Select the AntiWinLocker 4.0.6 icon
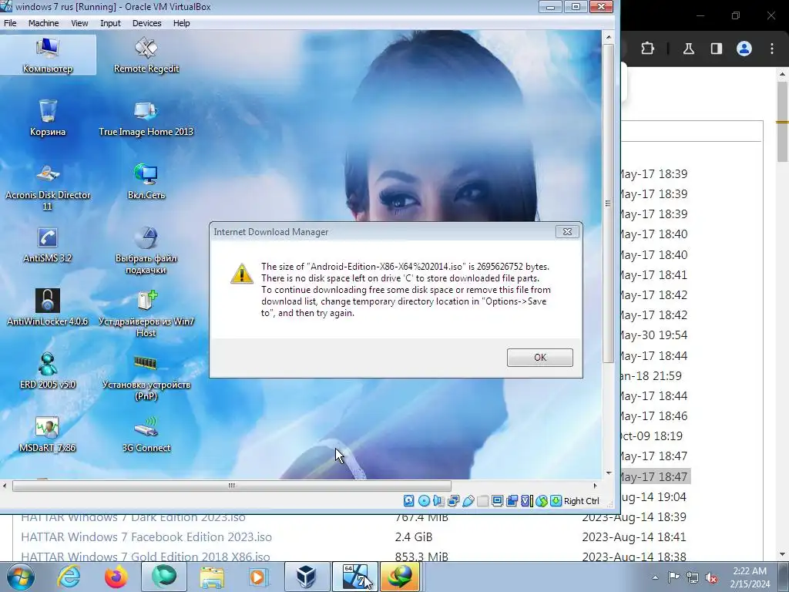The image size is (789, 592). tap(48, 308)
